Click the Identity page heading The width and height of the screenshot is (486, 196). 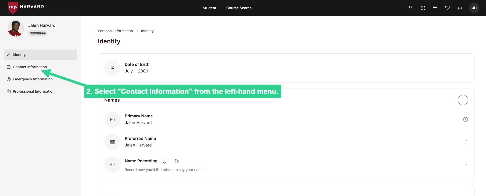[x=109, y=41]
